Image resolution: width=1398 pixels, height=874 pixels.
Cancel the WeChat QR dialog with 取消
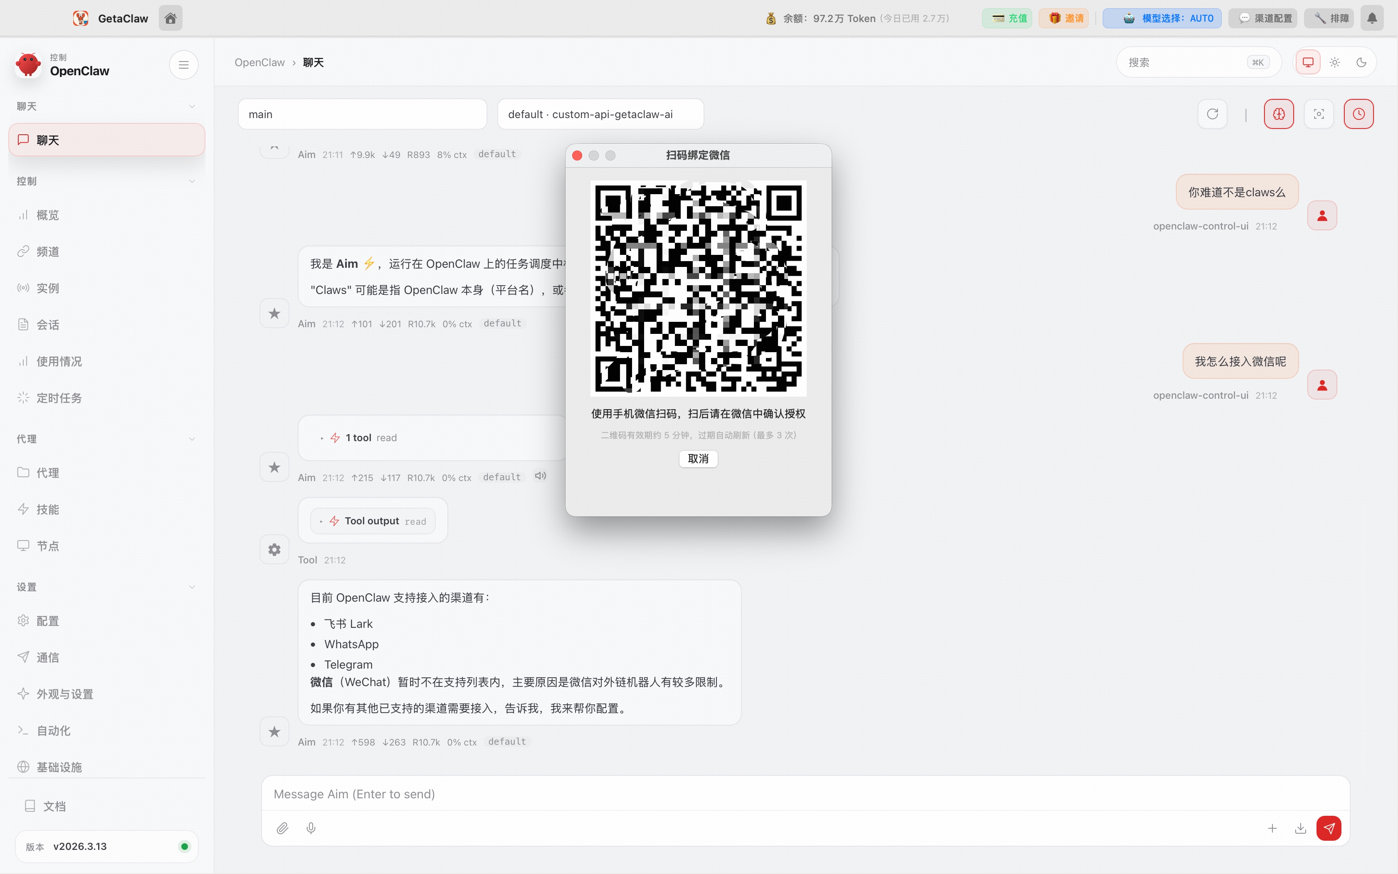coord(698,458)
